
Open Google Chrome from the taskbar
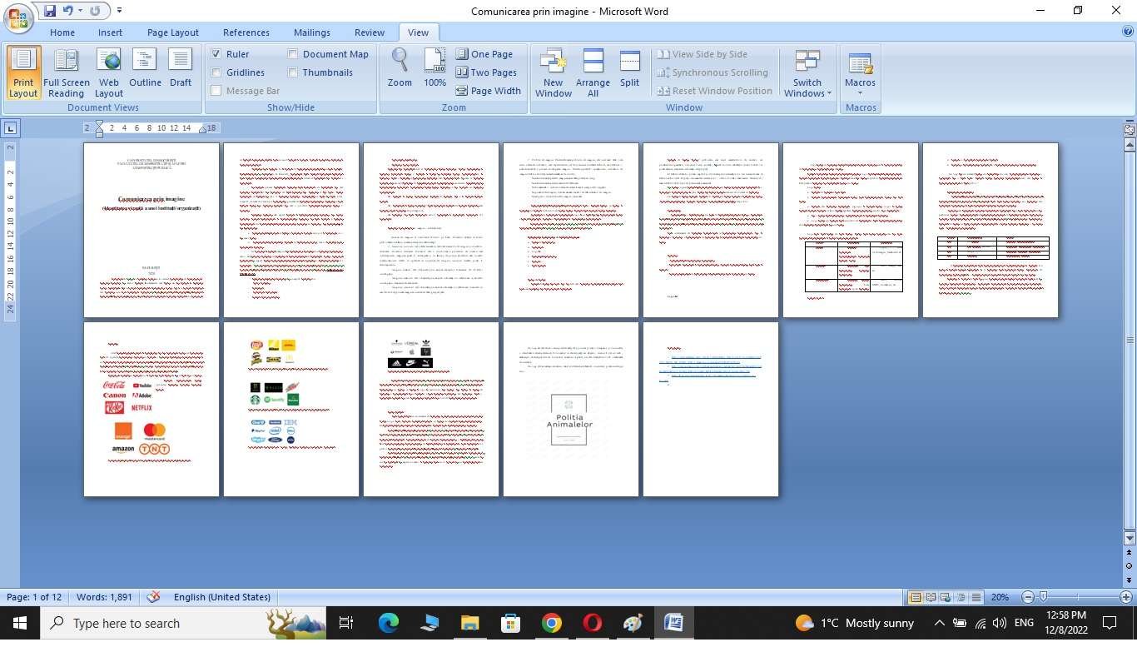coord(551,623)
